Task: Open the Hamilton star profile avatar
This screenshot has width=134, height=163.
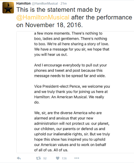Action: [8, 8]
